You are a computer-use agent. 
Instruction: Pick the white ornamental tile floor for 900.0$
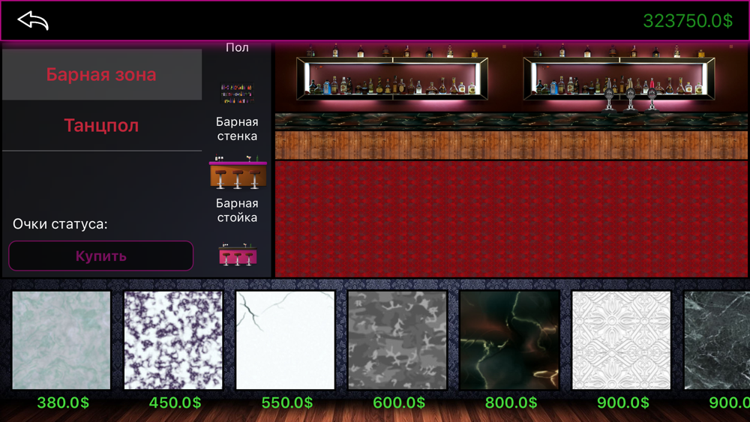621,340
